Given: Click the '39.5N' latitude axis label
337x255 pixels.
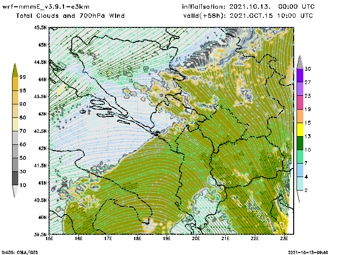Looking at the screenshot, I should click(x=40, y=234).
